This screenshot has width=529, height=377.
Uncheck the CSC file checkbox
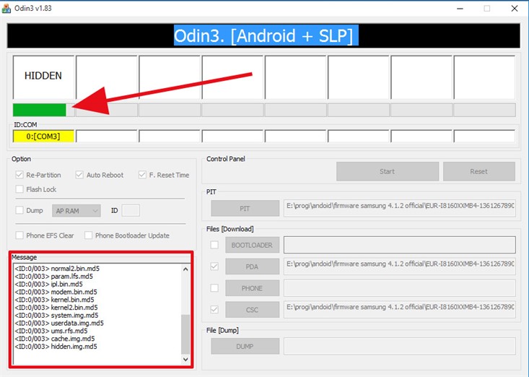pyautogui.click(x=214, y=310)
